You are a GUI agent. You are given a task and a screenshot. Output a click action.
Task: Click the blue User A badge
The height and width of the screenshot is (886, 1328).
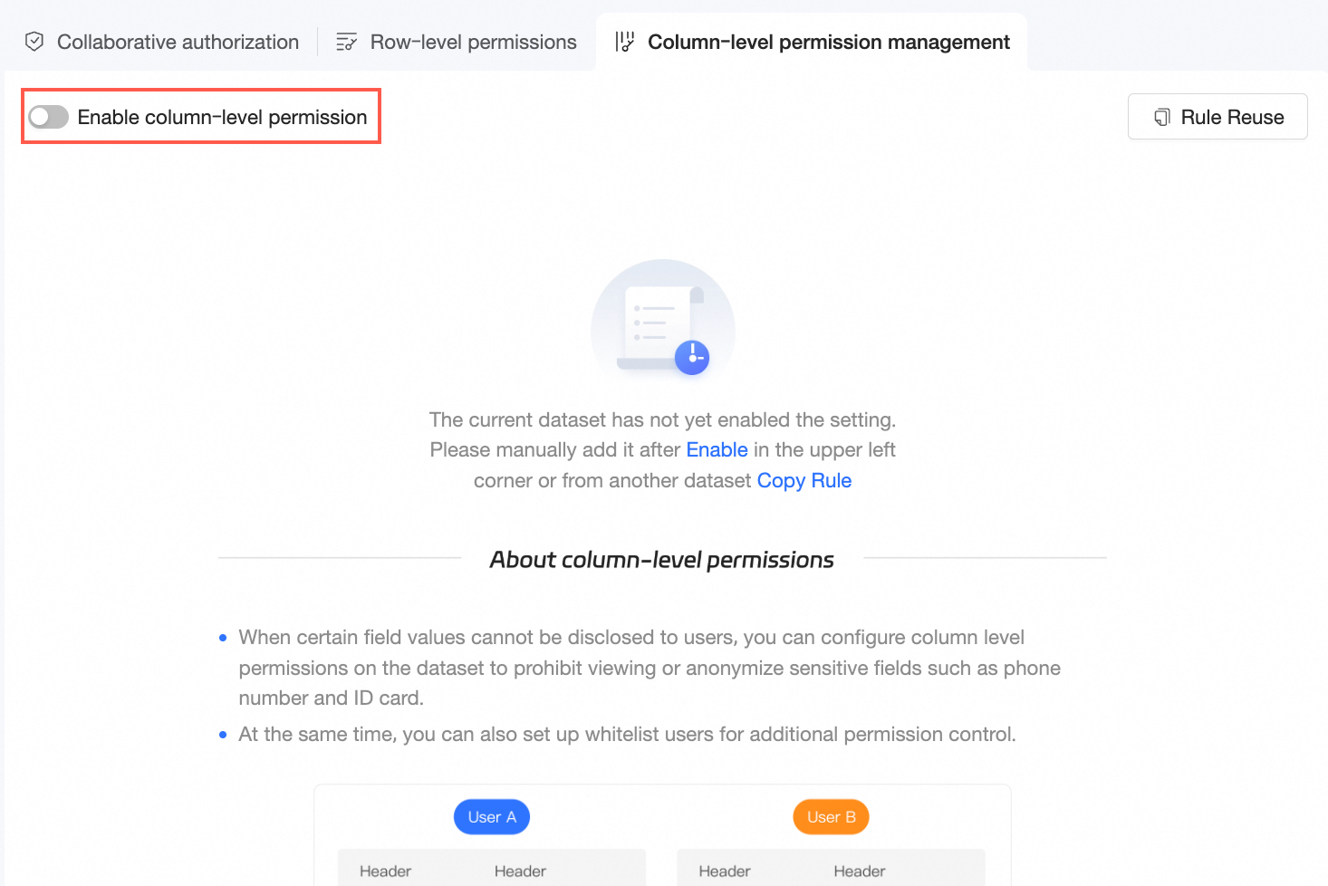pos(492,817)
